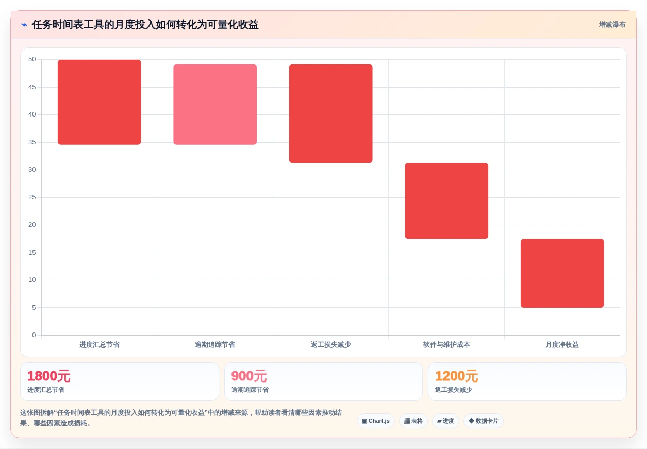Select the 1800元 进度汇总节省 data card
The height and width of the screenshot is (449, 647).
click(x=120, y=381)
